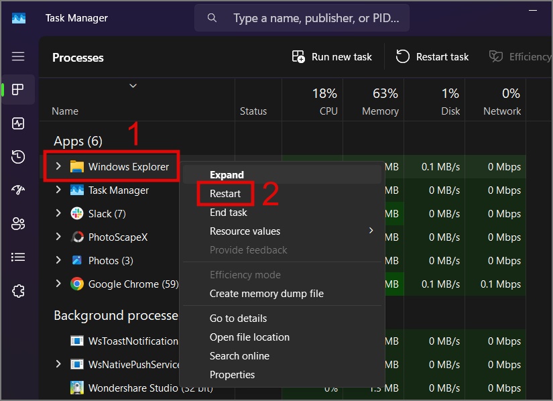Open Task Manager Settings

[18, 290]
